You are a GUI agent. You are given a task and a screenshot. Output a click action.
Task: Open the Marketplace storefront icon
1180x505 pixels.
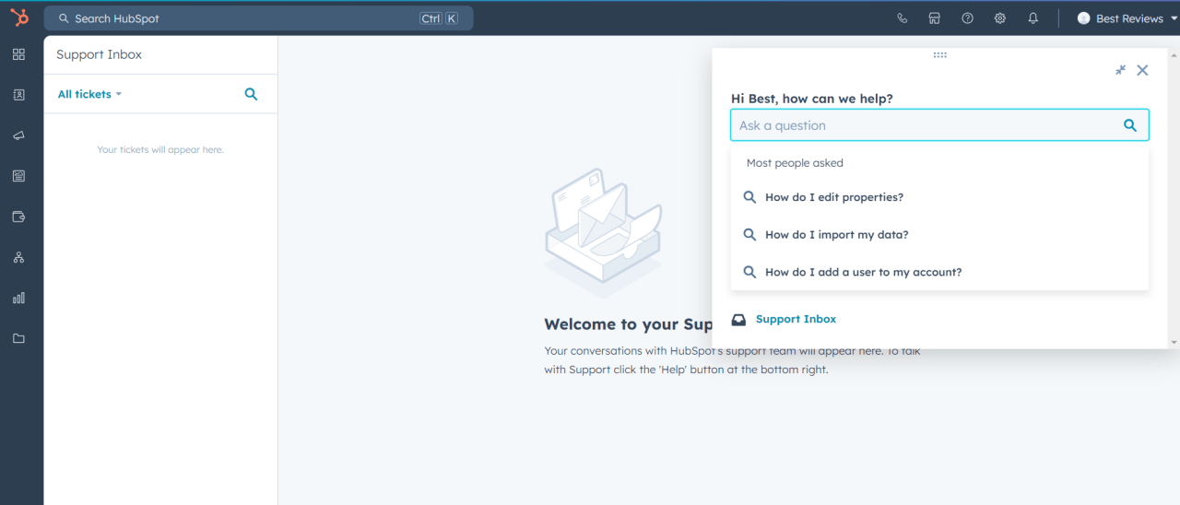click(x=935, y=18)
